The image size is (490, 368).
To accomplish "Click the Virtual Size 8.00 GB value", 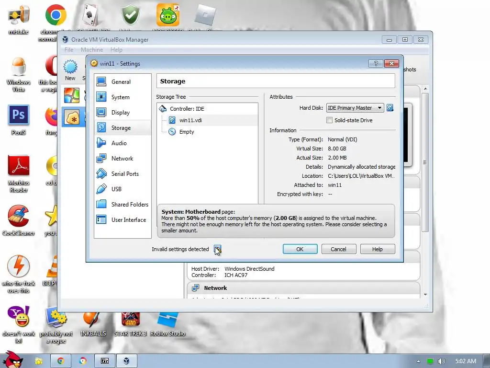I will pyautogui.click(x=337, y=149).
